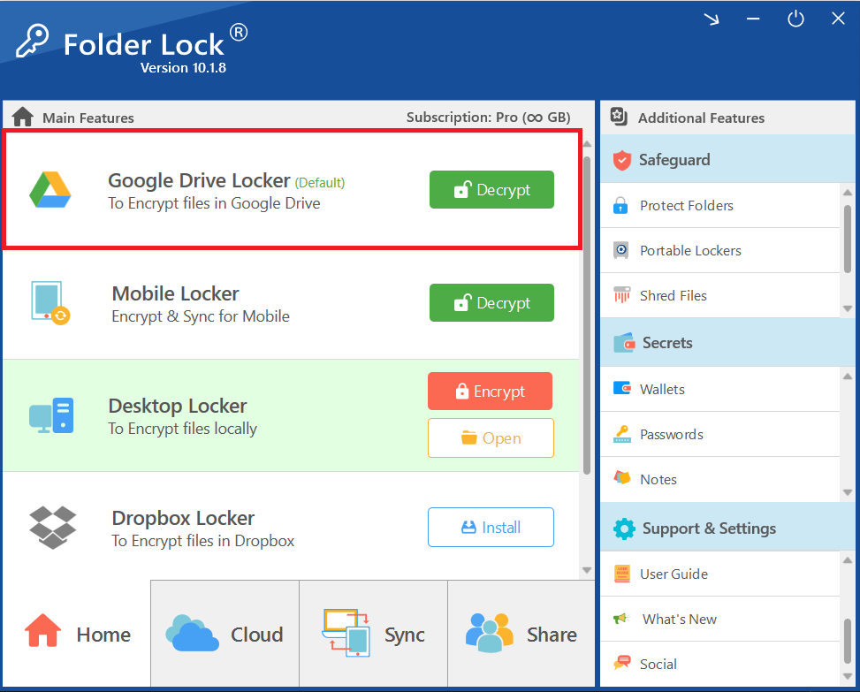Image resolution: width=860 pixels, height=692 pixels.
Task: Click the Passwords key icon
Action: pos(622,434)
